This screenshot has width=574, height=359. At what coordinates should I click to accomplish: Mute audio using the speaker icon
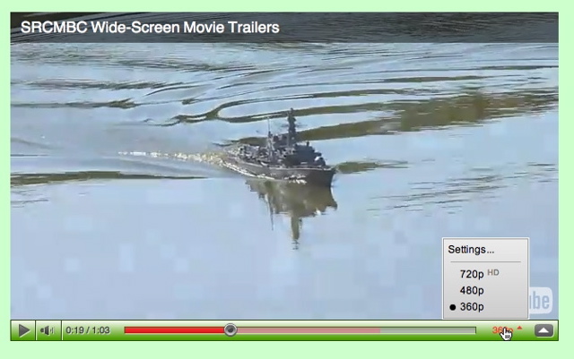(48, 330)
